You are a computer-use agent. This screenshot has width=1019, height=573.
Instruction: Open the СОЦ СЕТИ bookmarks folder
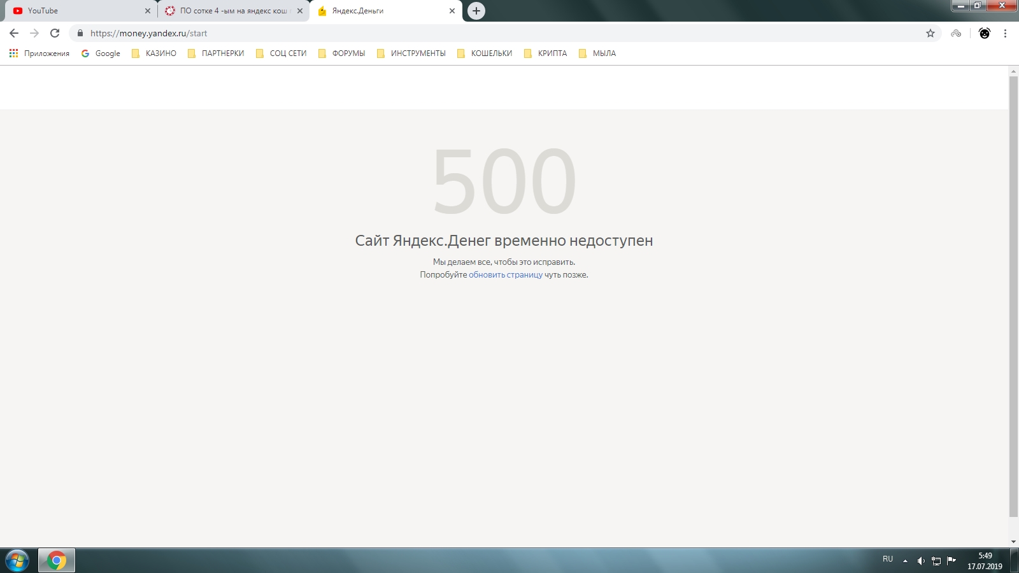pos(281,53)
